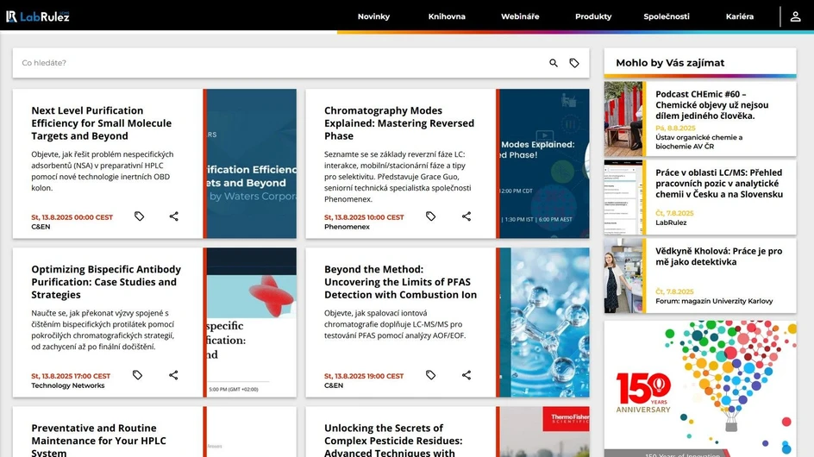Image resolution: width=814 pixels, height=457 pixels.
Task: Open 'Práce v oblasti LC/MS' article
Action: coord(719,184)
